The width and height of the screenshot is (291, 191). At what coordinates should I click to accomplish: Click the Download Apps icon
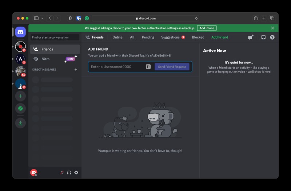click(x=20, y=123)
